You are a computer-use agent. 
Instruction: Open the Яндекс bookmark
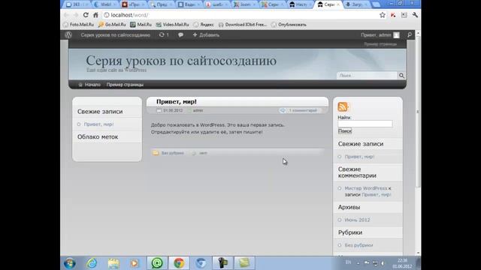click(x=204, y=25)
